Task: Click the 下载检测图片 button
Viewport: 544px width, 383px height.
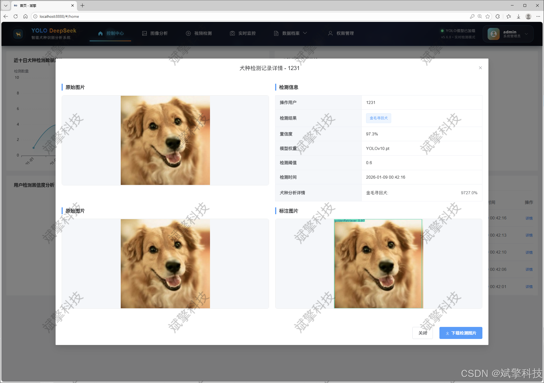Action: [460, 333]
